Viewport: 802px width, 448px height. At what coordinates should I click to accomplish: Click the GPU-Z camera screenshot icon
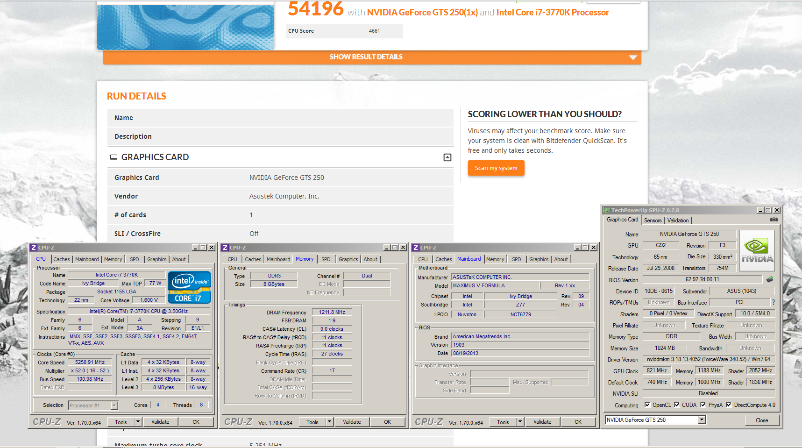point(774,220)
